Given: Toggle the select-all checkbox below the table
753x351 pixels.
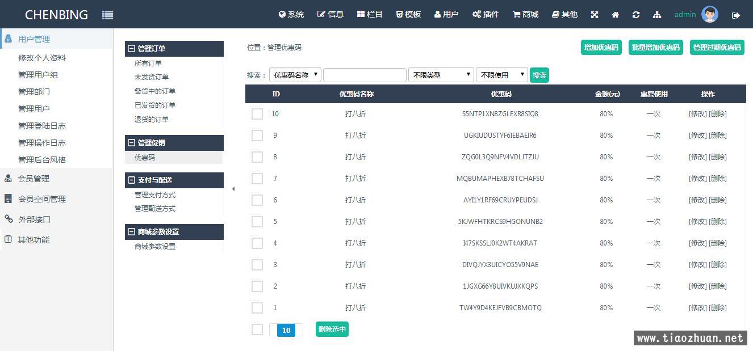Looking at the screenshot, I should click(x=257, y=329).
